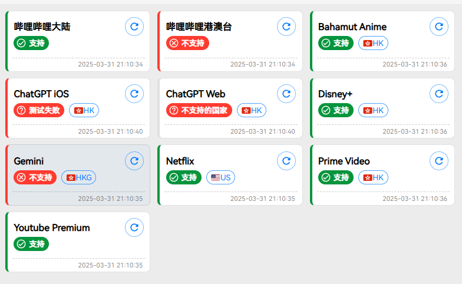Refresh the ChatGPT iOS test
Screen dimensions: 462x284
[x=134, y=94]
